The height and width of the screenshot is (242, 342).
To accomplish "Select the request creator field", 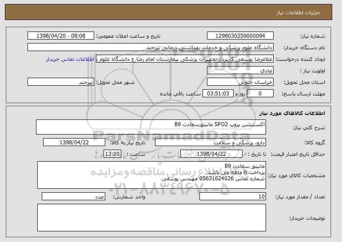I will (x=185, y=59).
